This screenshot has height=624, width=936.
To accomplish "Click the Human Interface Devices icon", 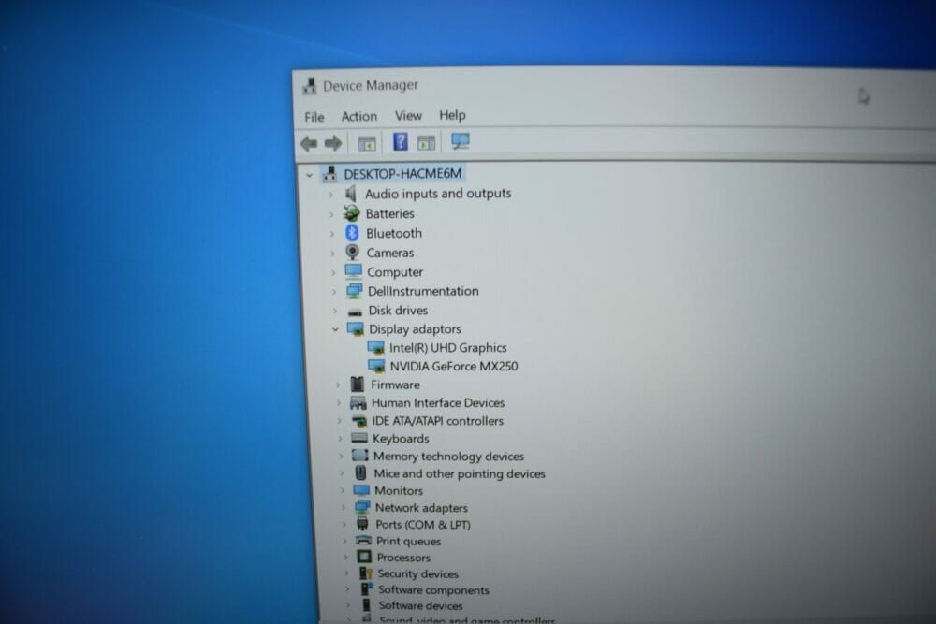I will pos(358,402).
